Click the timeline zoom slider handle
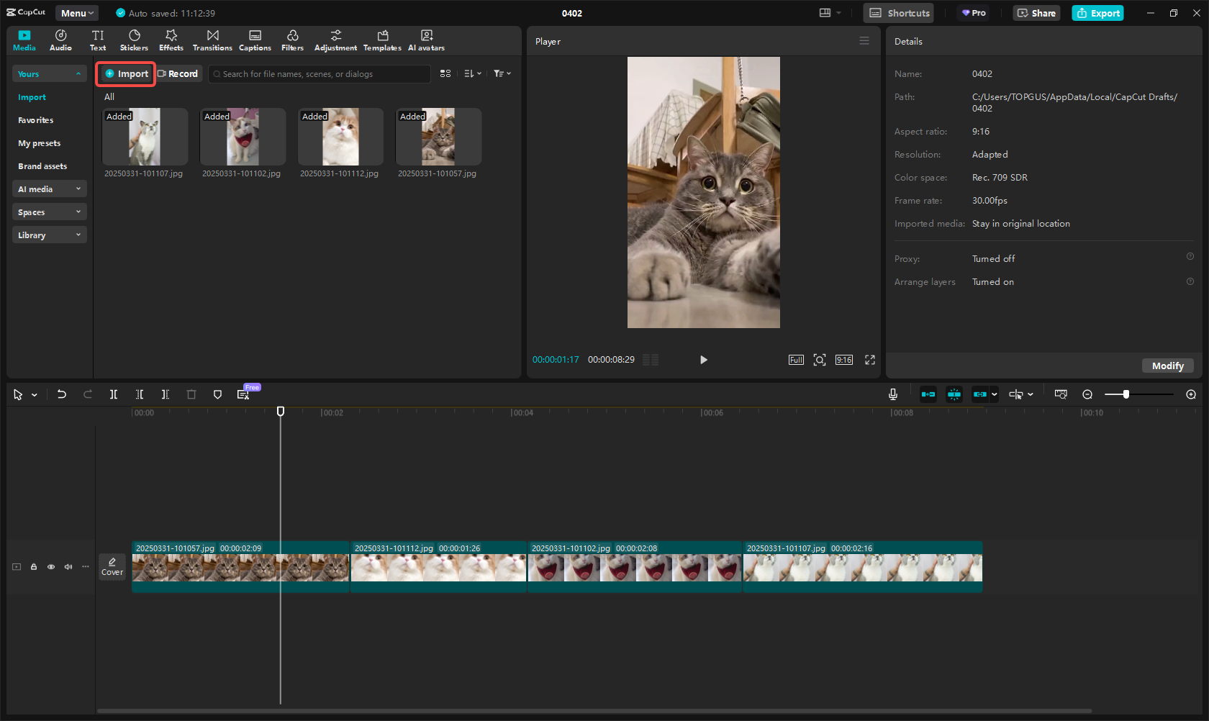The height and width of the screenshot is (721, 1209). click(1126, 394)
